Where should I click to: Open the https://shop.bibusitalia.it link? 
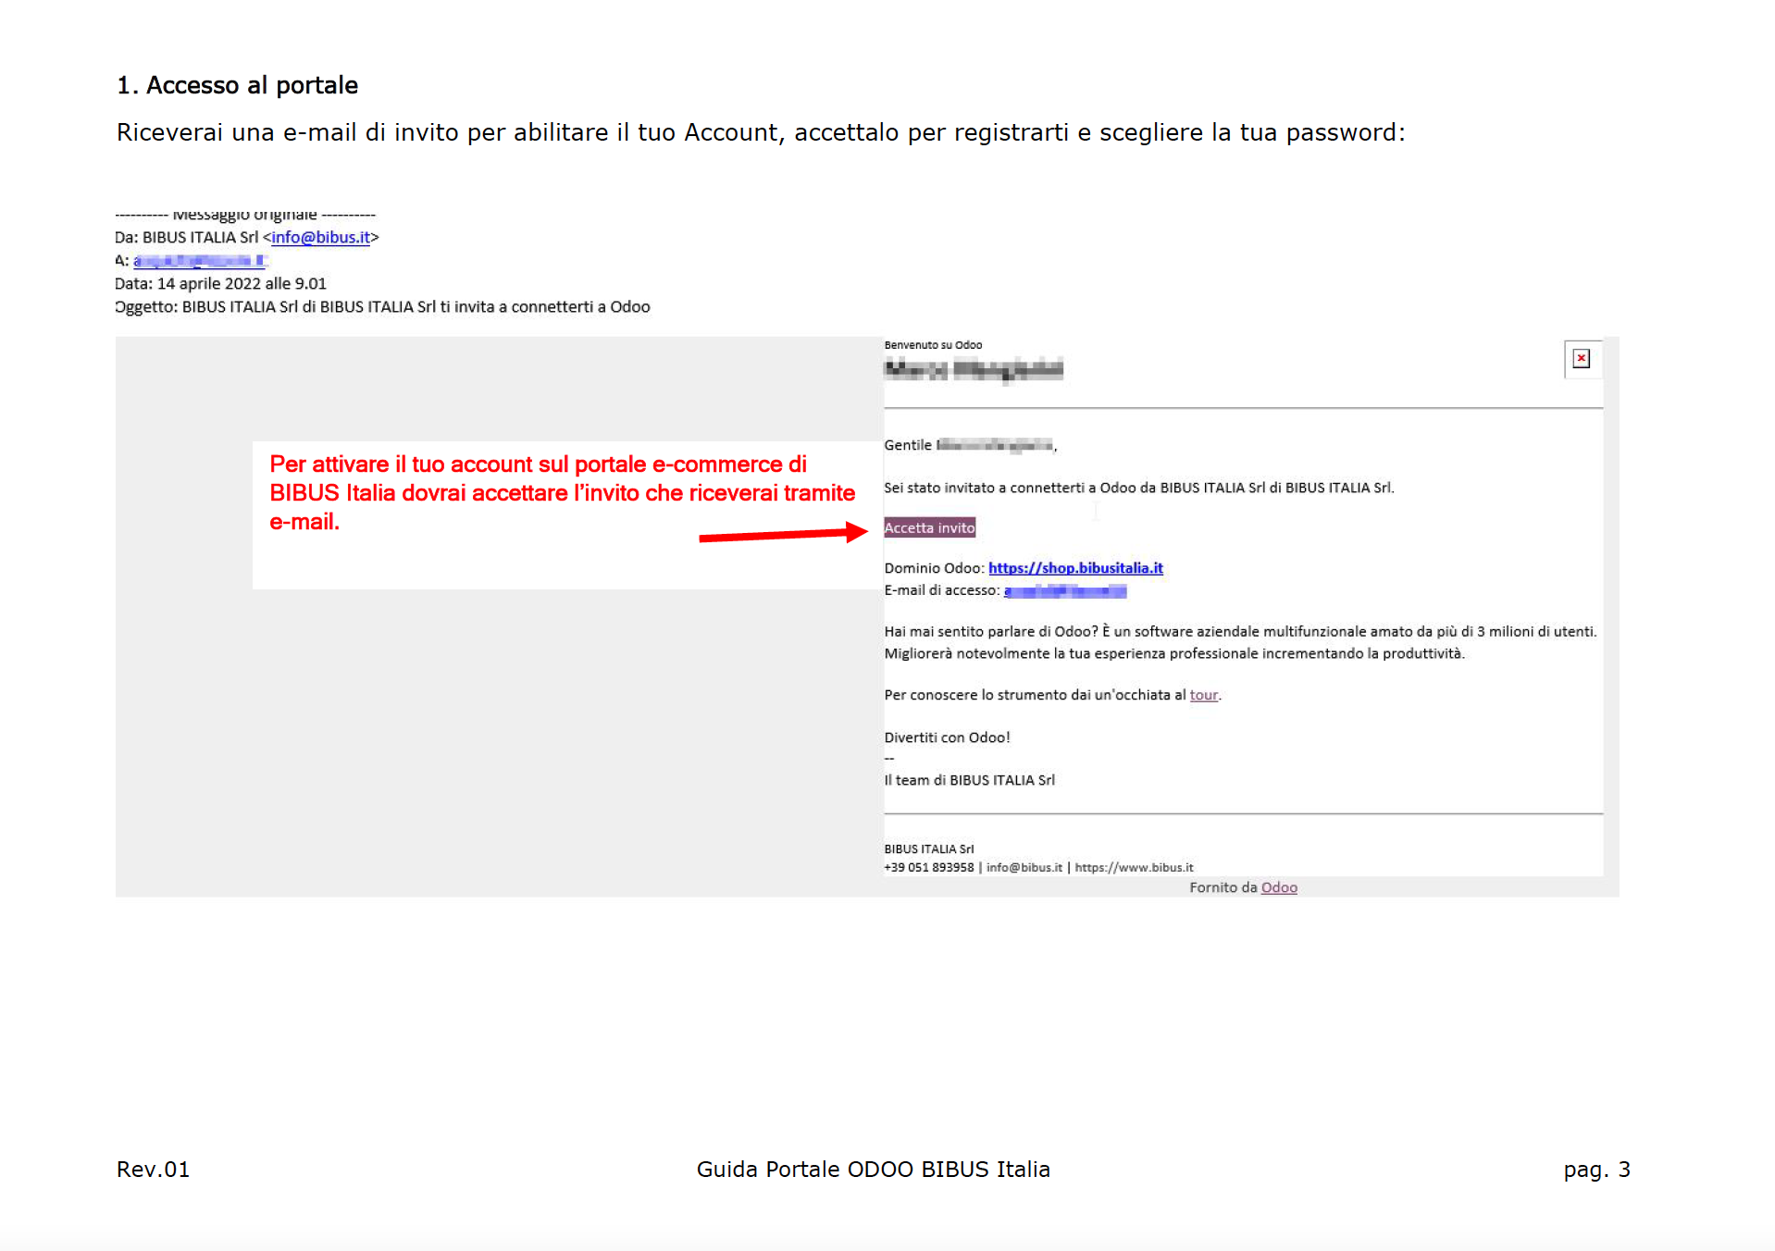1074,568
